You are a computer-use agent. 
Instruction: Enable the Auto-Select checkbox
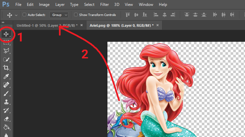click(24, 15)
